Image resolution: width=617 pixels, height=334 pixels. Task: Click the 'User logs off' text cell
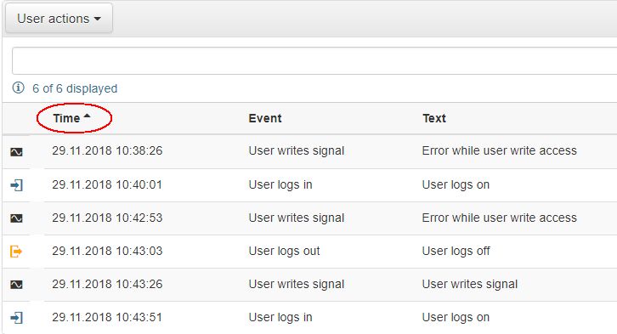coord(456,251)
